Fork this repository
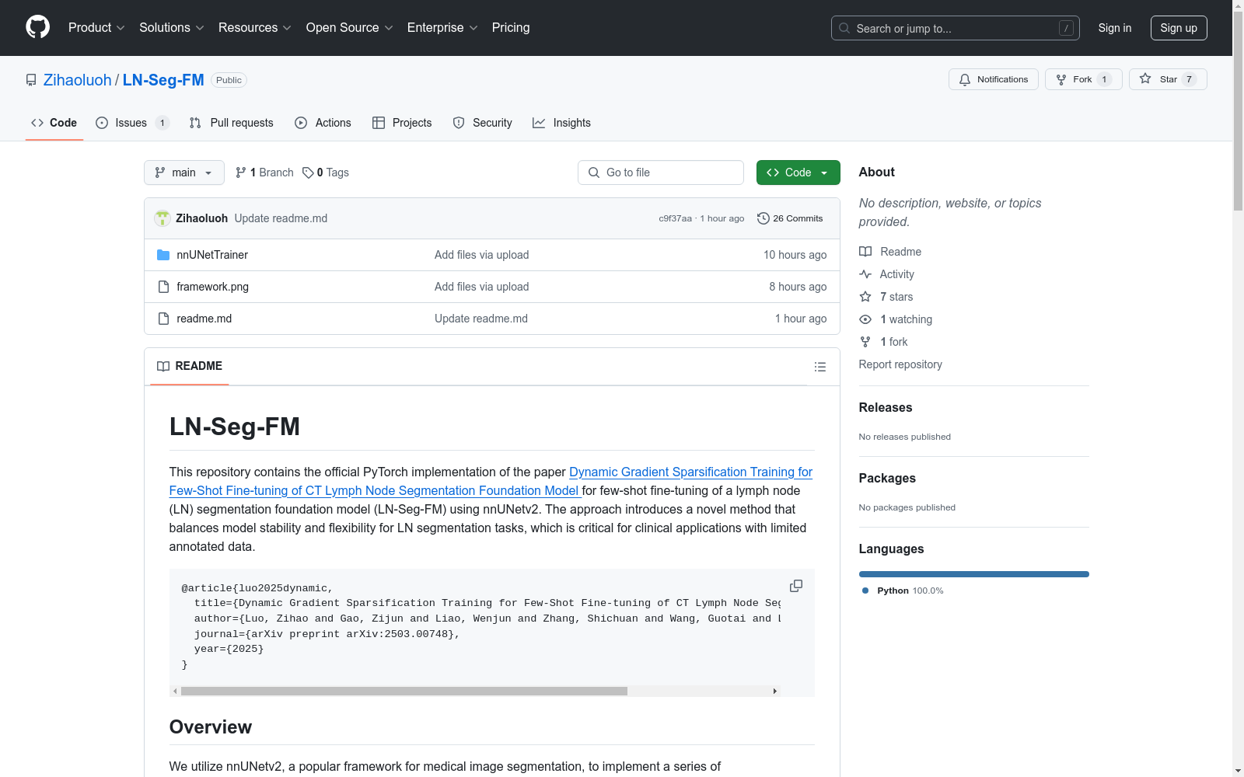 pyautogui.click(x=1083, y=79)
